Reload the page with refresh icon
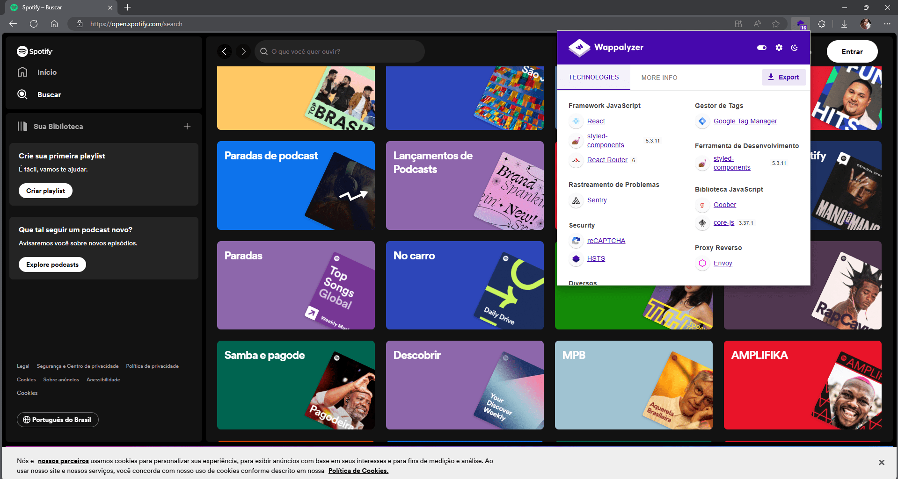 pyautogui.click(x=34, y=24)
